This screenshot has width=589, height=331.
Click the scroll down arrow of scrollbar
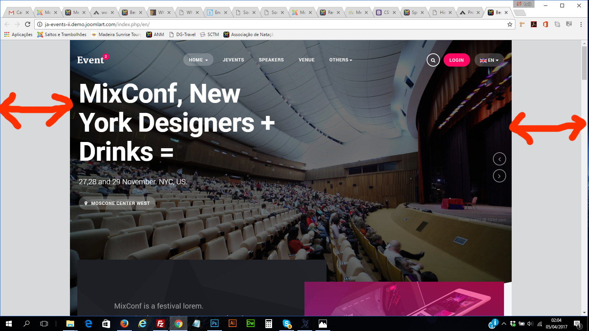(x=584, y=313)
